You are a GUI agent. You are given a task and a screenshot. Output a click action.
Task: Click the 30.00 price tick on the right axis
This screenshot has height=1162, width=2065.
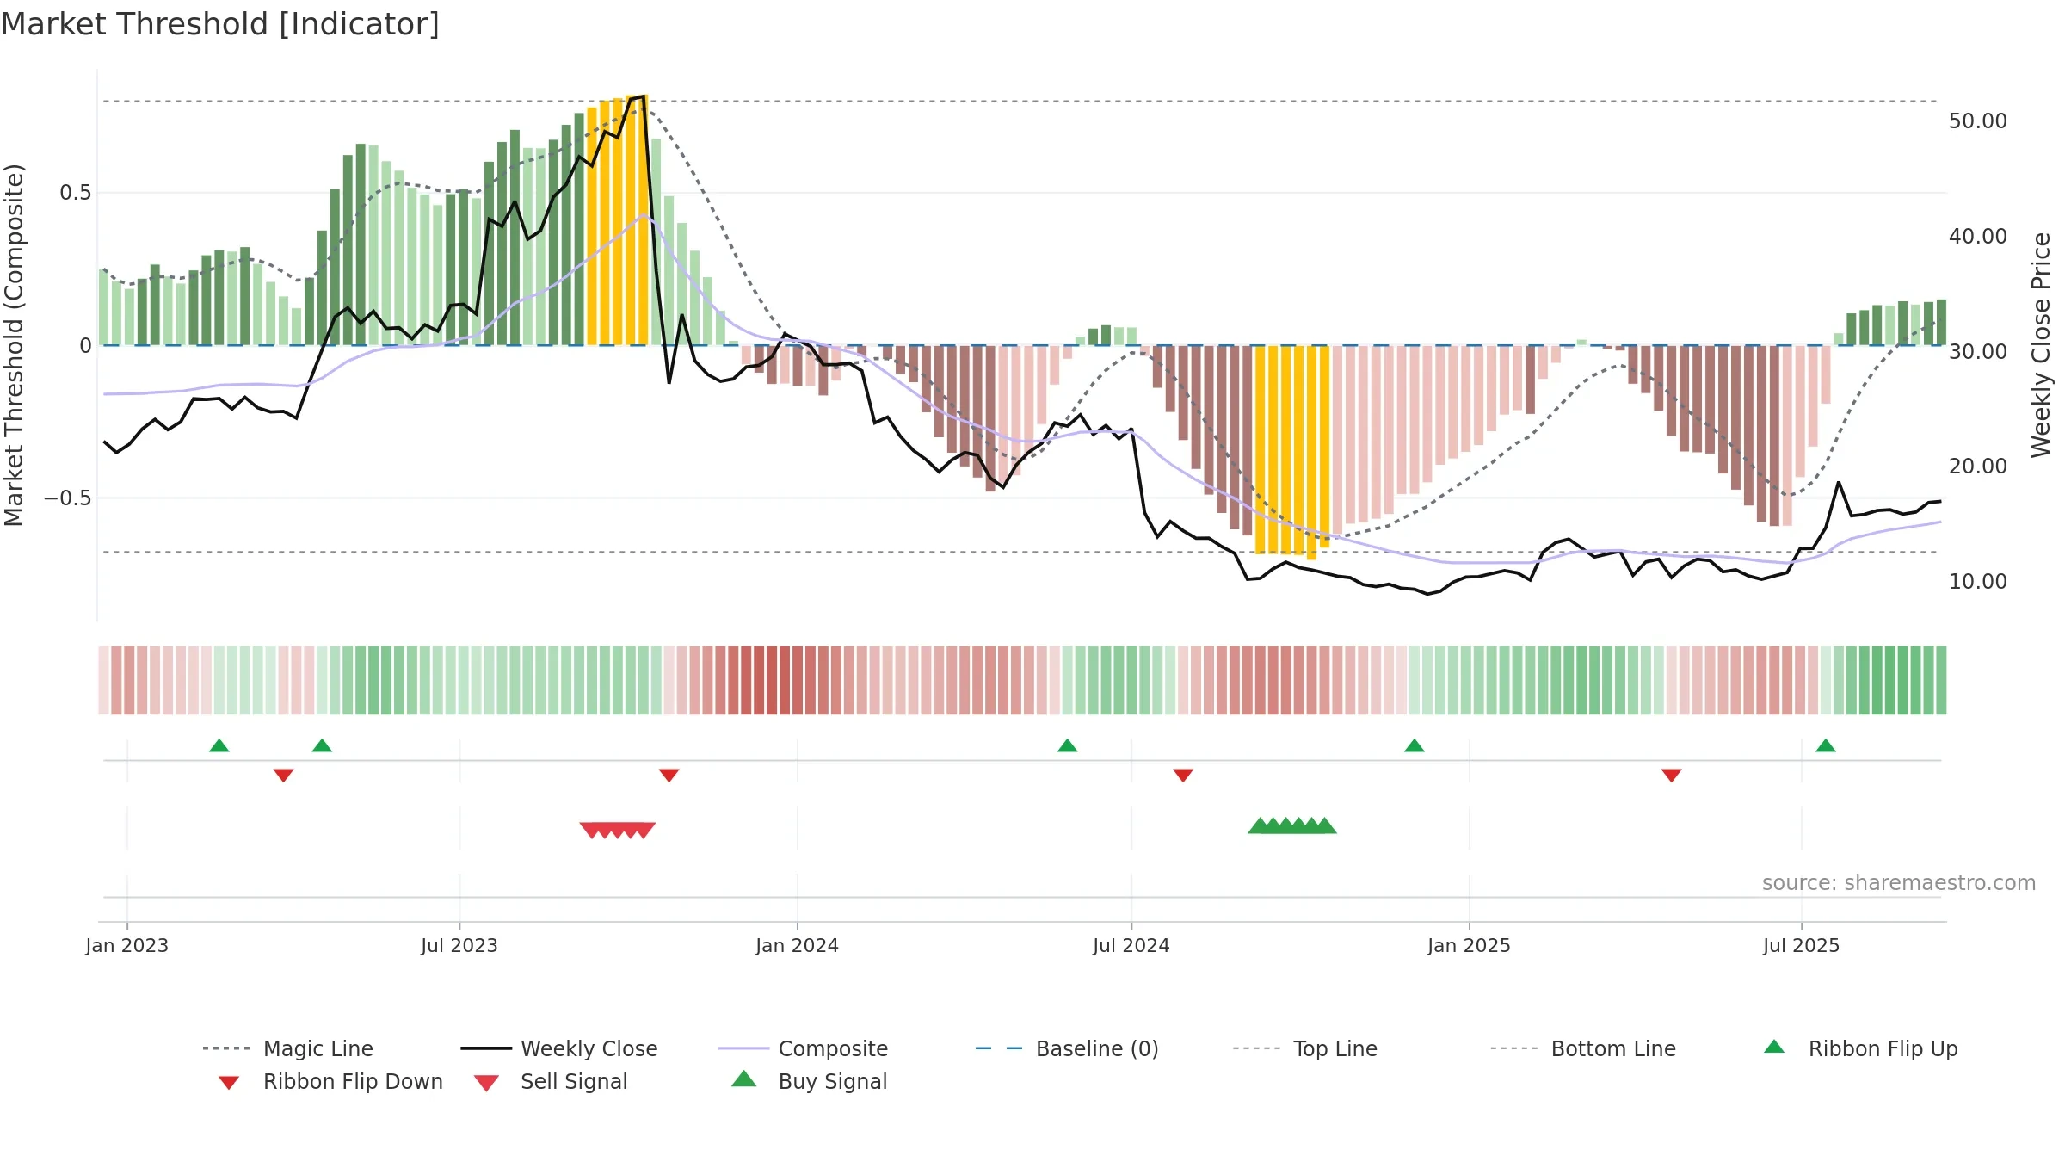1978,352
